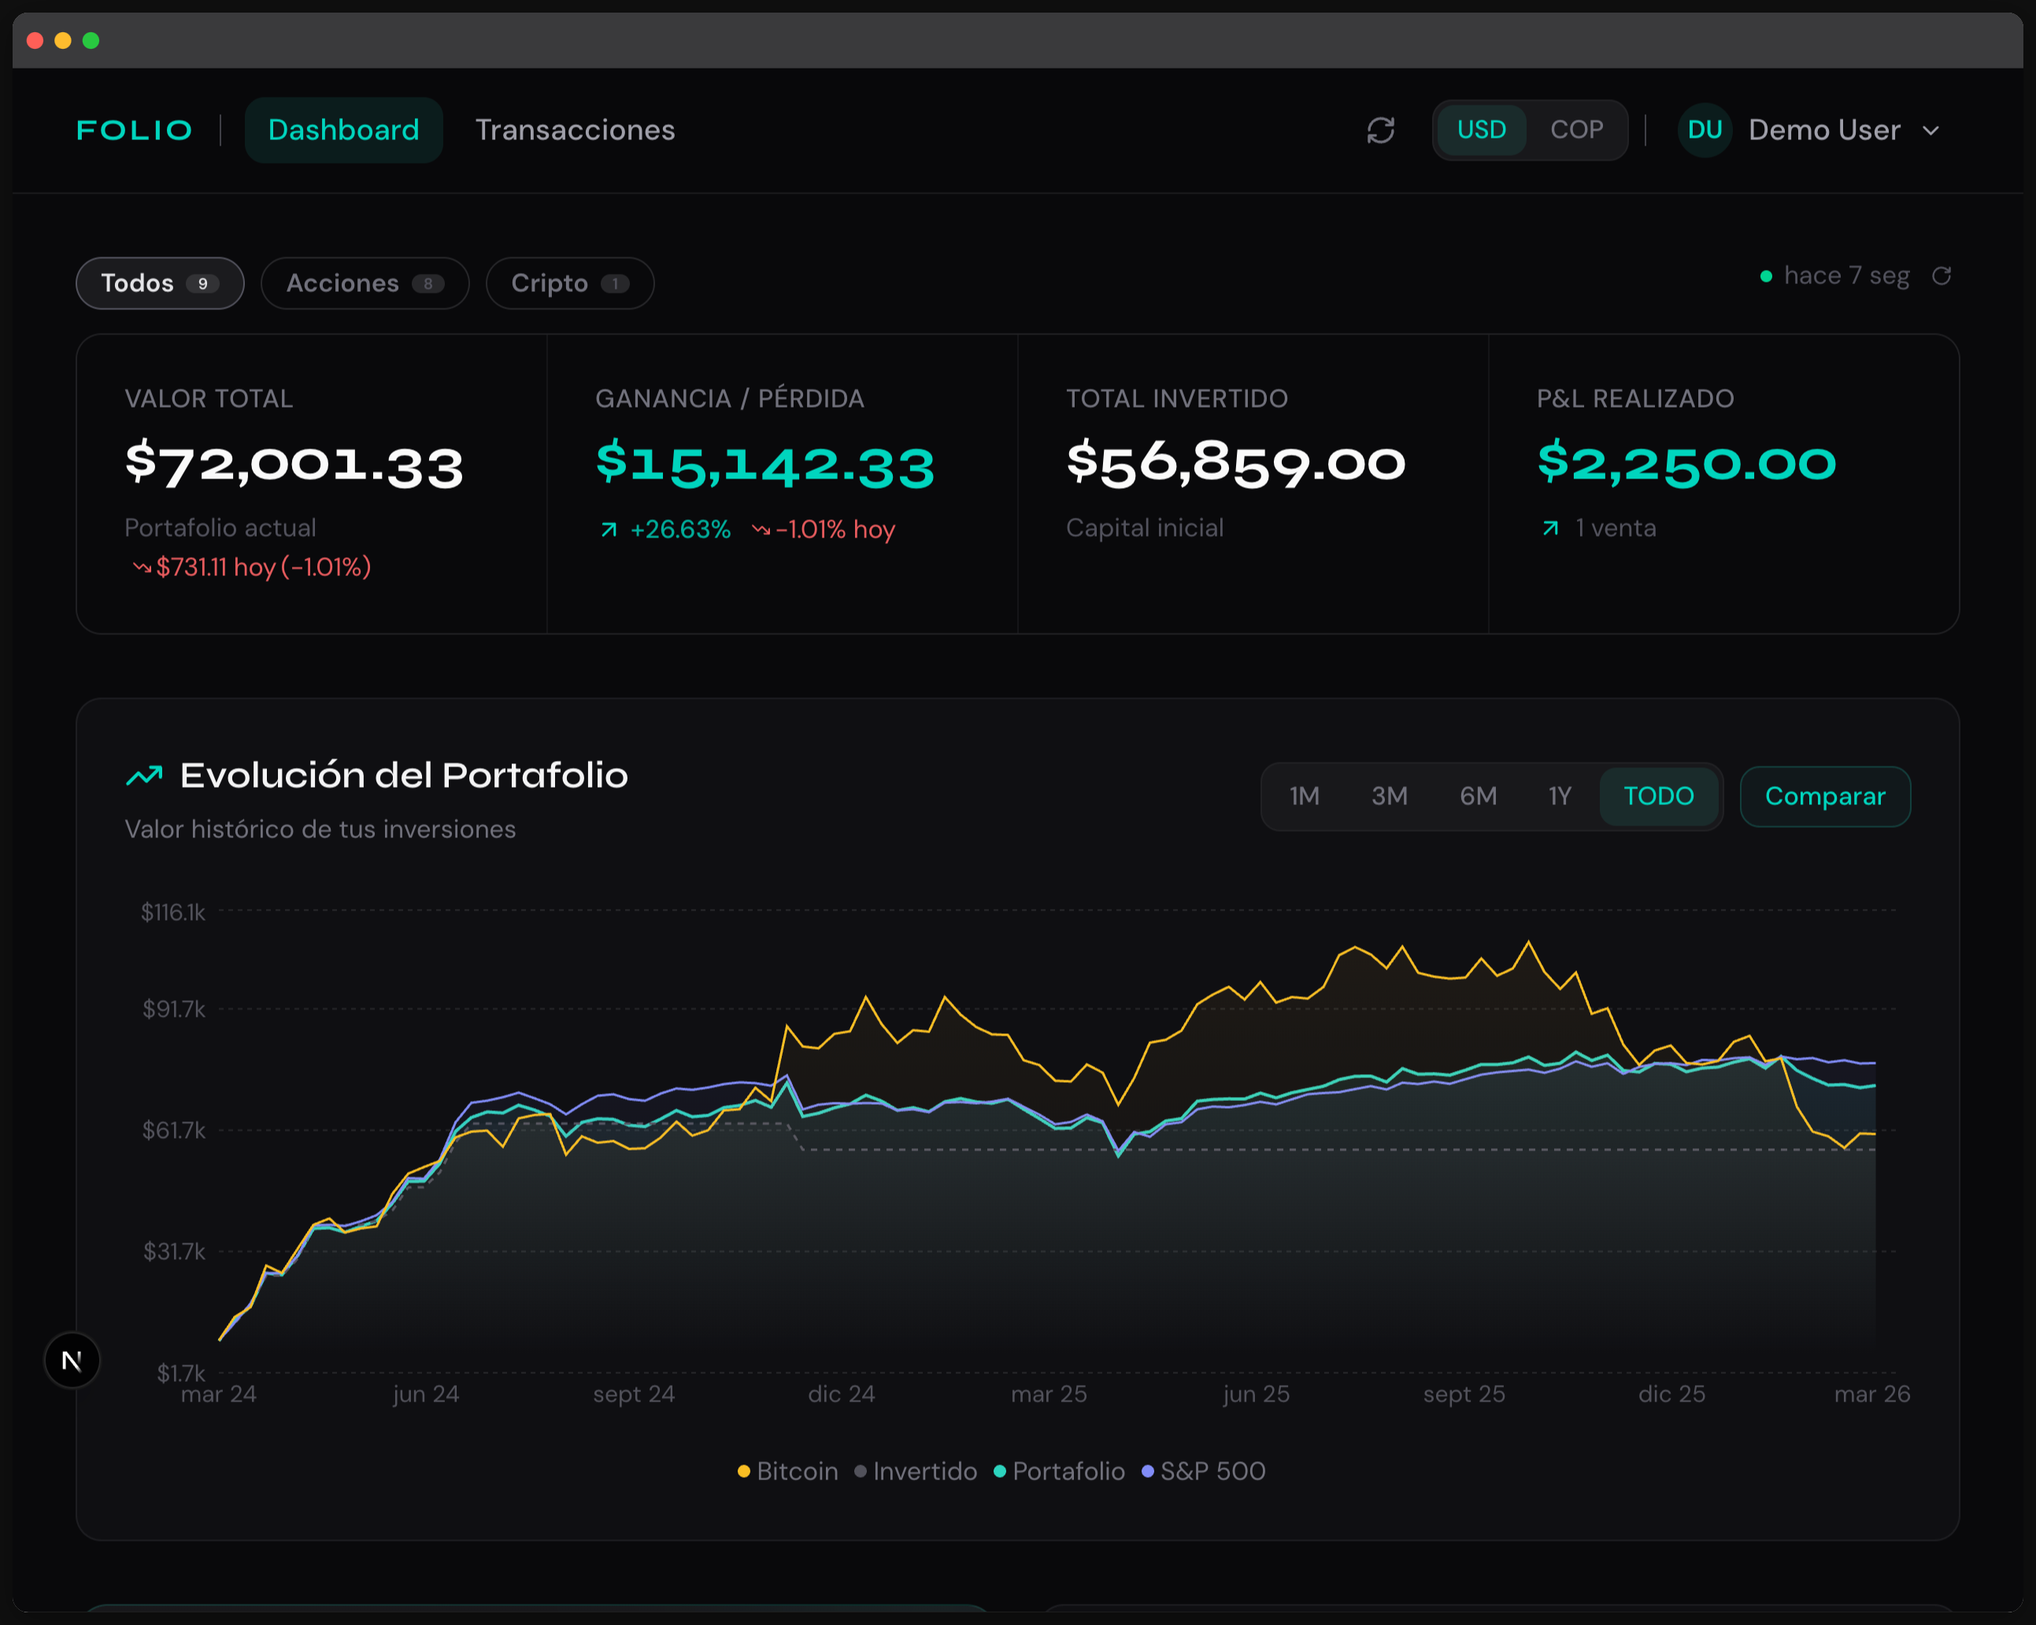2036x1625 pixels.
Task: Select the Dashboard tab
Action: (x=344, y=130)
